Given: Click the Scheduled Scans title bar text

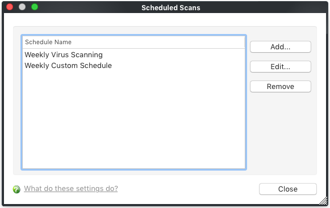Looking at the screenshot, I should point(171,8).
